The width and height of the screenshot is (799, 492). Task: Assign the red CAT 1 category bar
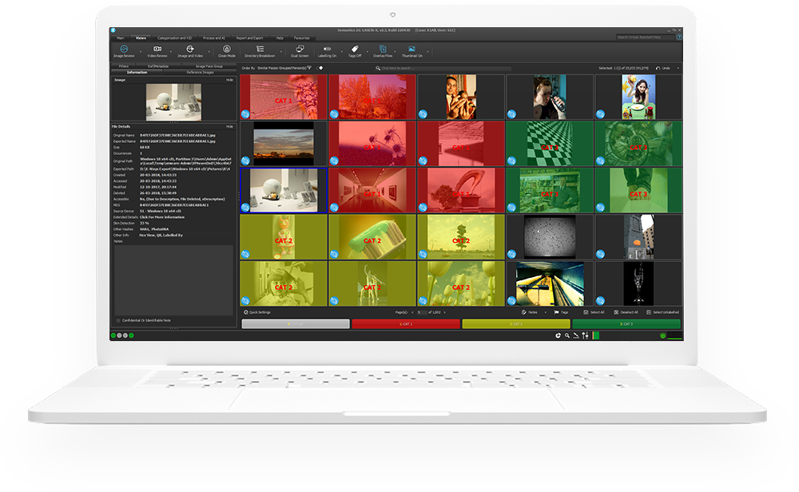point(406,324)
